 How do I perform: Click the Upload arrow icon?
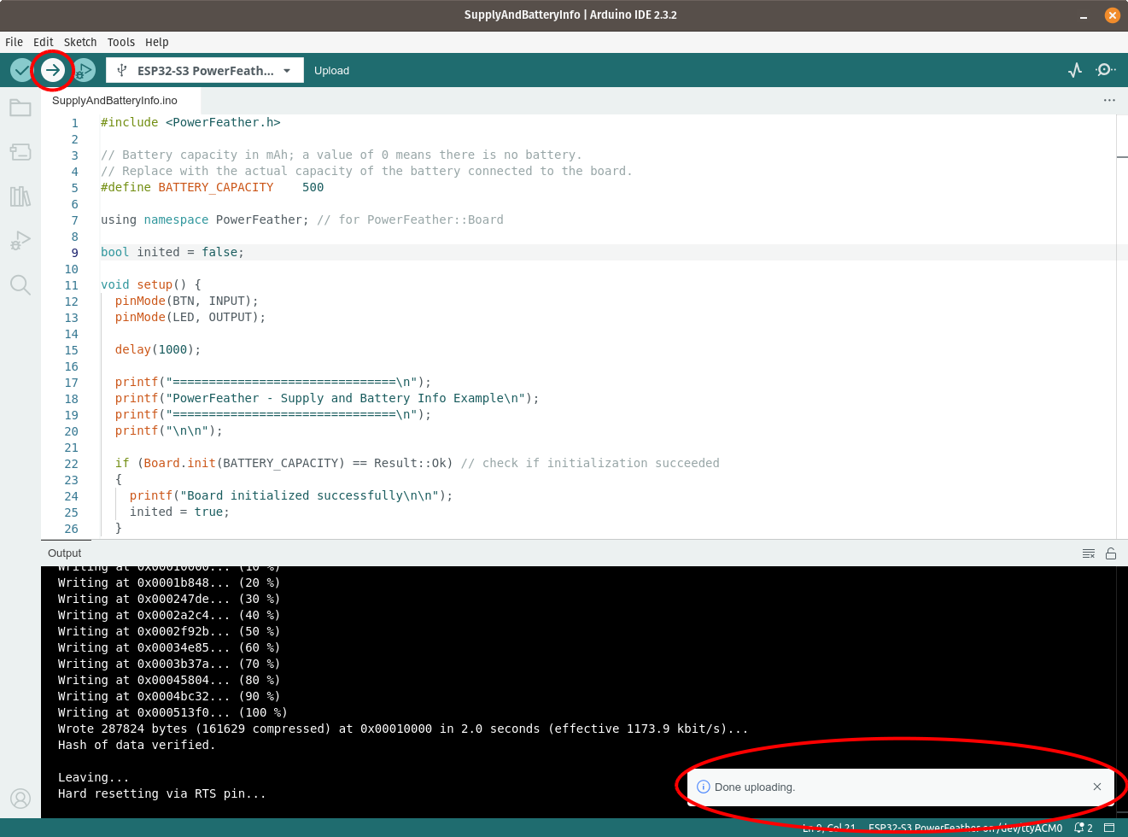(52, 70)
